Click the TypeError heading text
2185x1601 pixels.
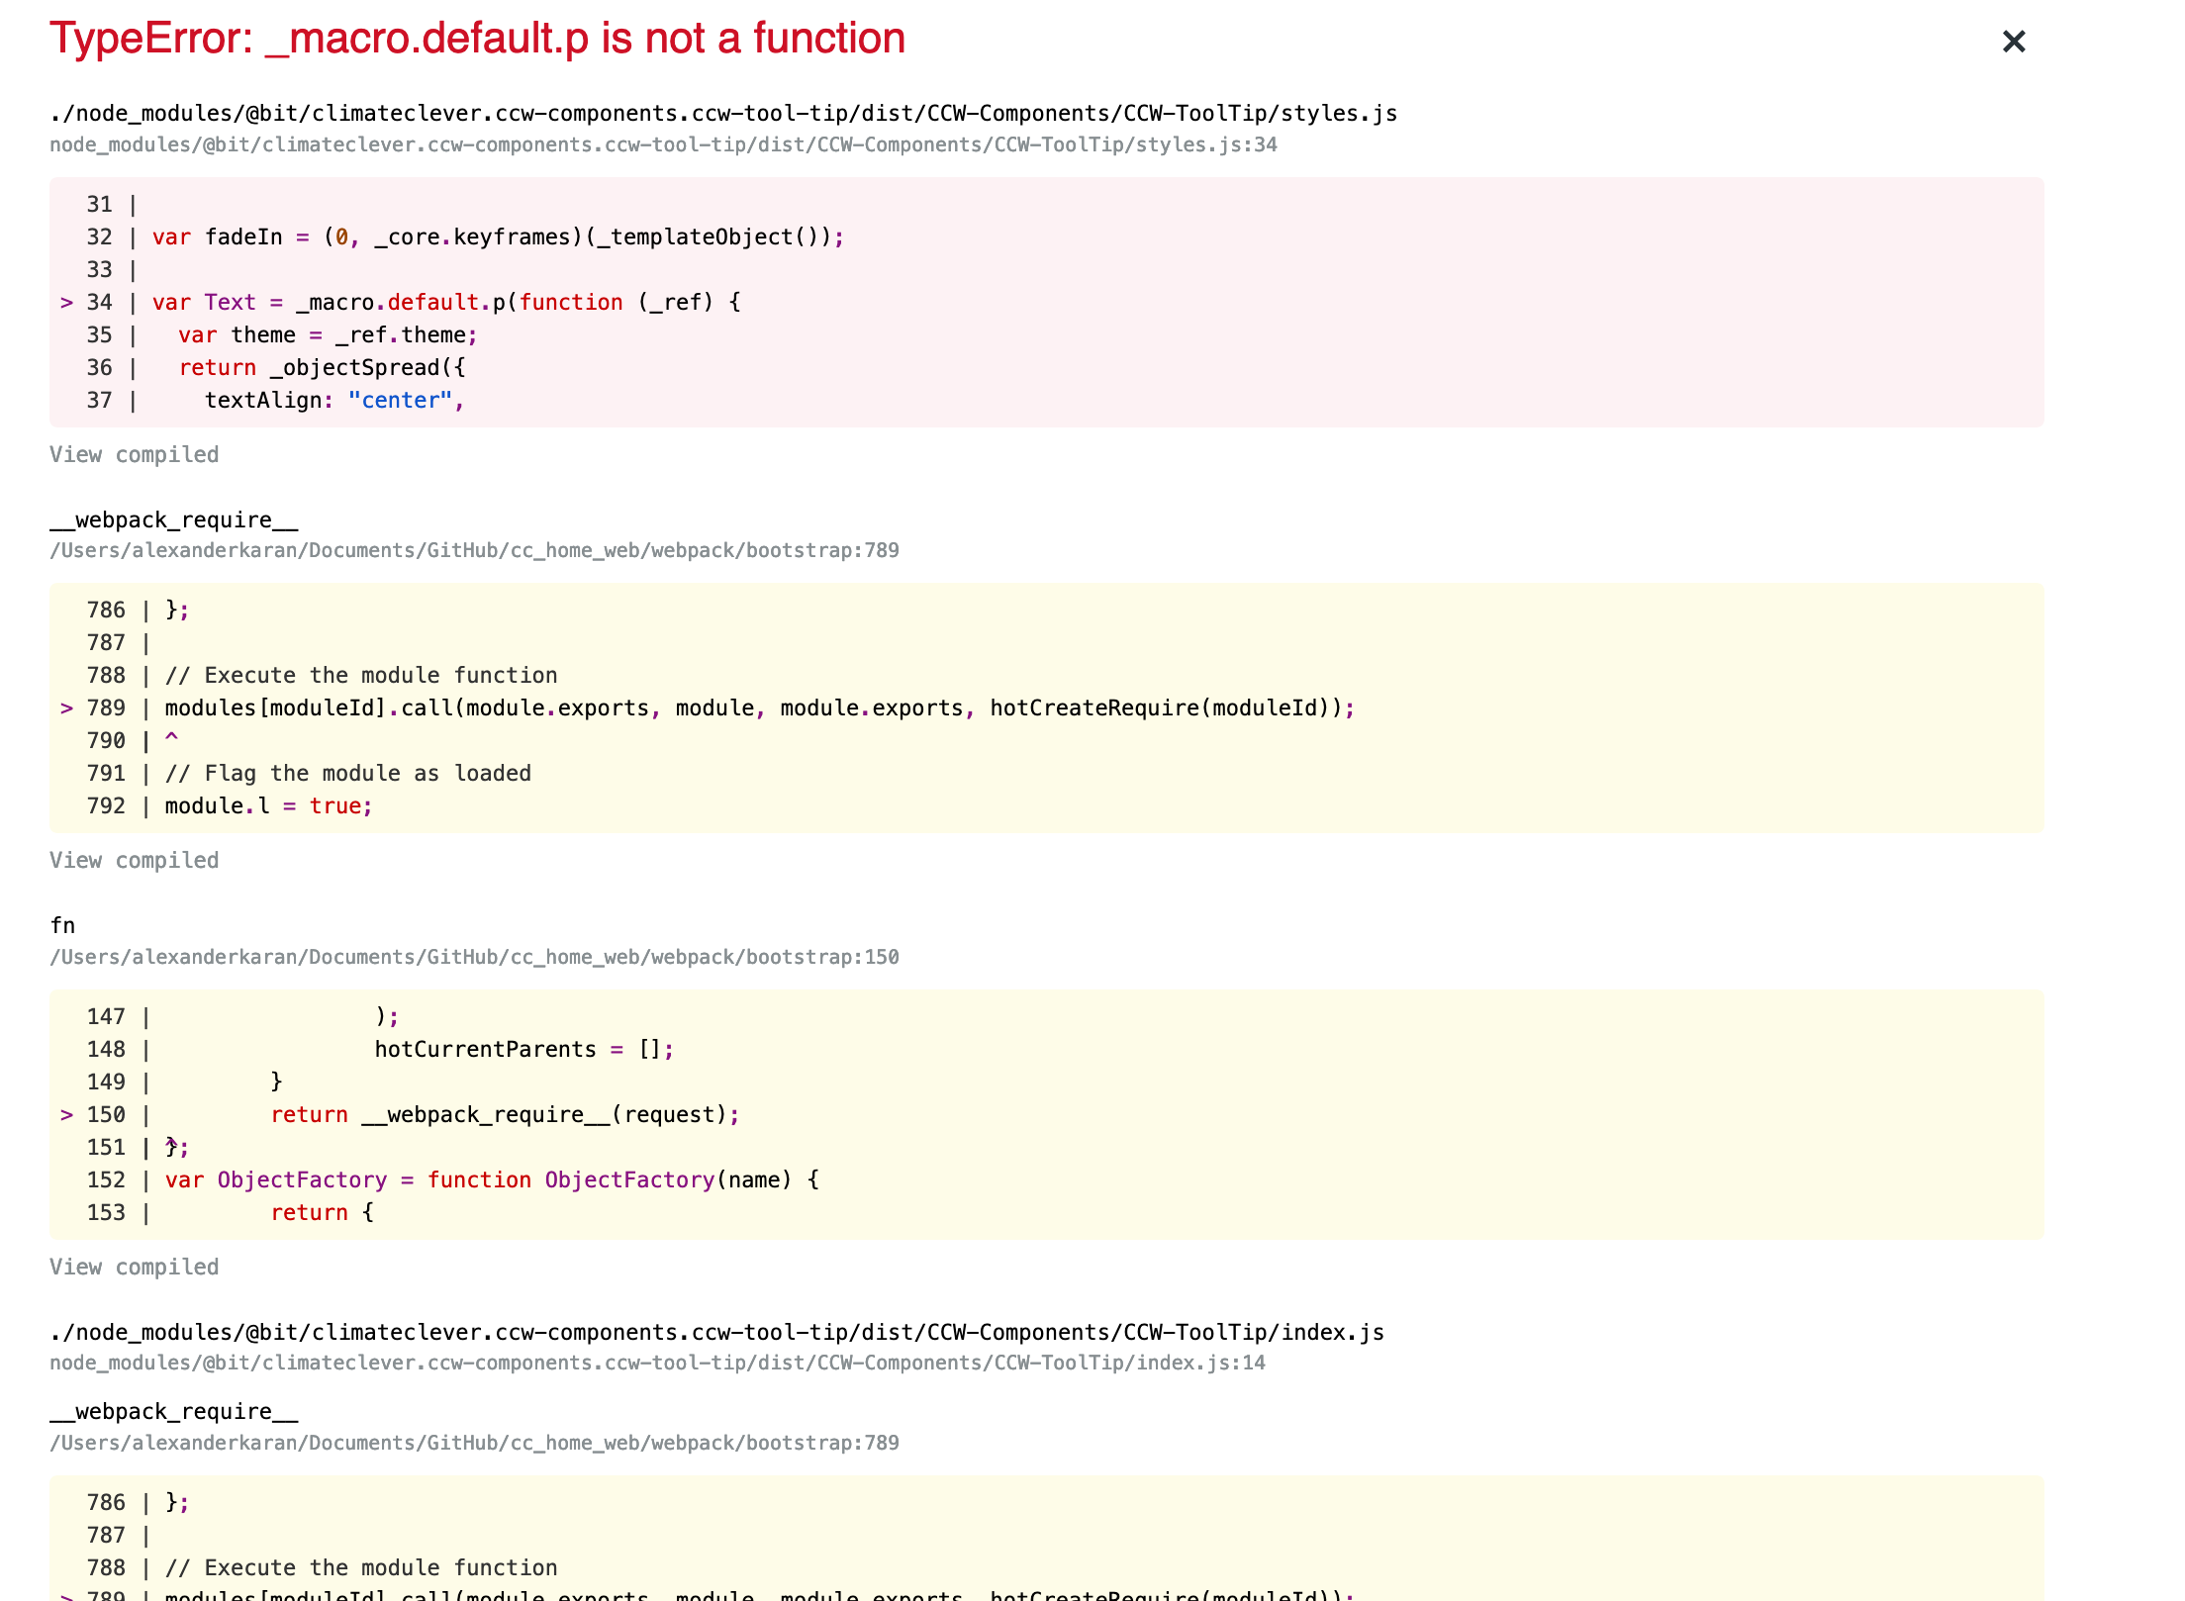pyautogui.click(x=477, y=39)
